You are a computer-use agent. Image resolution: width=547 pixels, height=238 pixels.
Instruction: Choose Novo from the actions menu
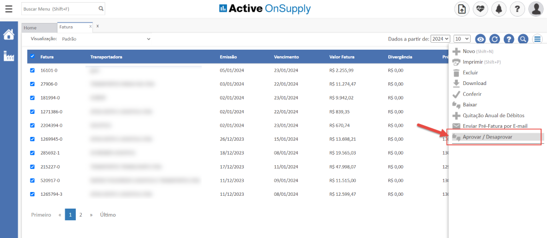click(x=468, y=51)
